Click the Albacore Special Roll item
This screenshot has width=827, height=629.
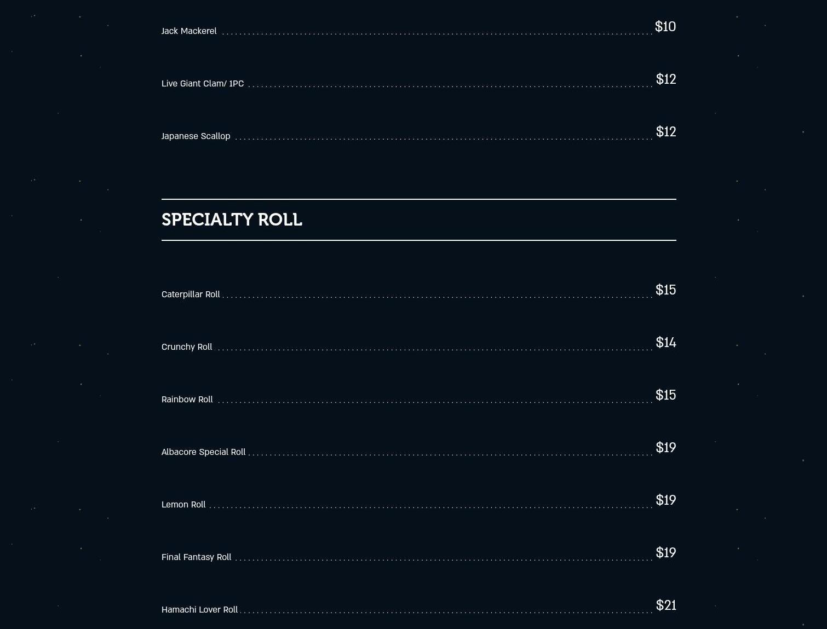pos(203,452)
